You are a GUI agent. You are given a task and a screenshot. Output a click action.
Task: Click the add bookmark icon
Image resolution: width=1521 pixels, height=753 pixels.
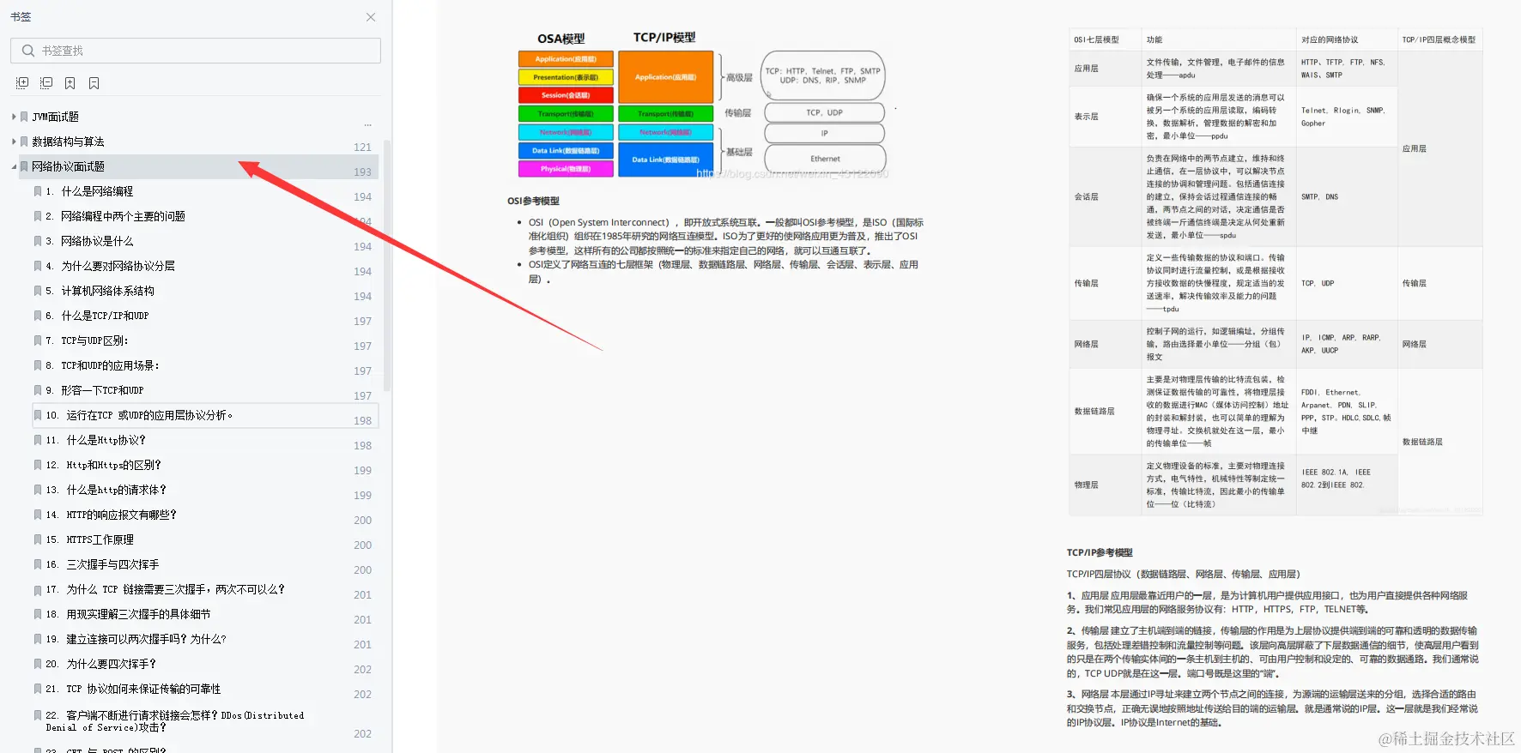point(70,83)
